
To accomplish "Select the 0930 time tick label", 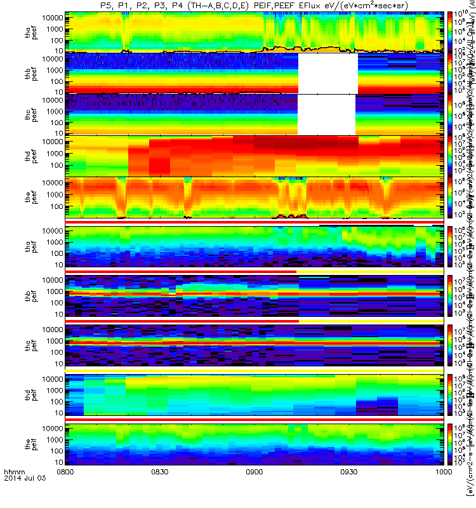I will 348,472.
